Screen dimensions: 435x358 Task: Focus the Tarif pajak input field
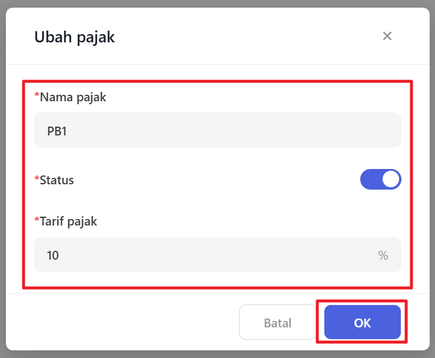coord(206,255)
